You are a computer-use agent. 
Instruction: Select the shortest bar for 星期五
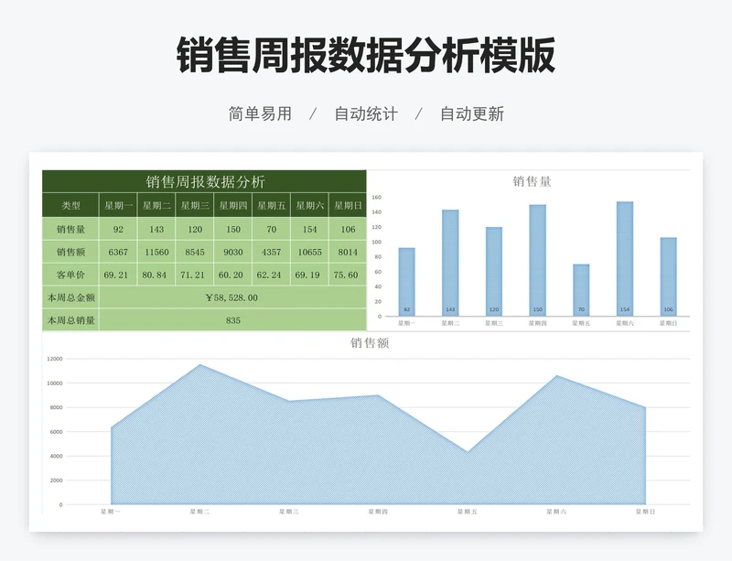click(x=581, y=288)
